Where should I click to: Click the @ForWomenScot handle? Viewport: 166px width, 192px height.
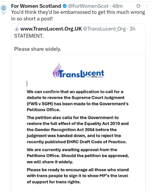(x=88, y=6)
